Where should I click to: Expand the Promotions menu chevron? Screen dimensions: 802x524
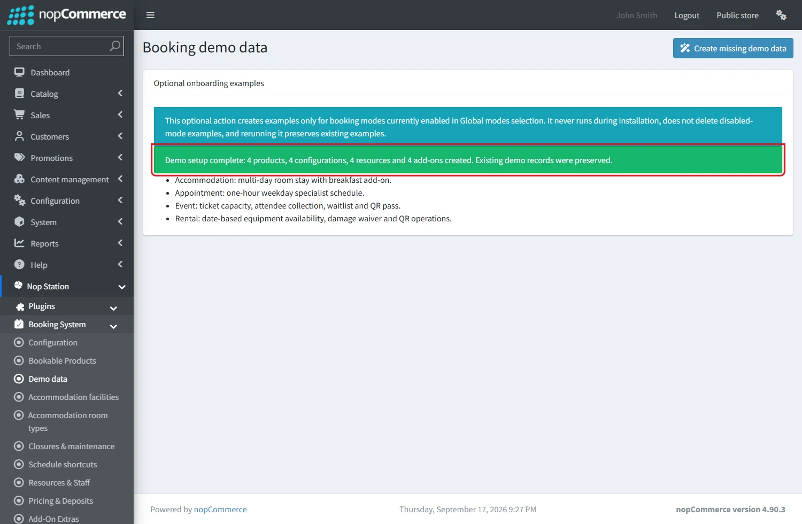click(120, 158)
